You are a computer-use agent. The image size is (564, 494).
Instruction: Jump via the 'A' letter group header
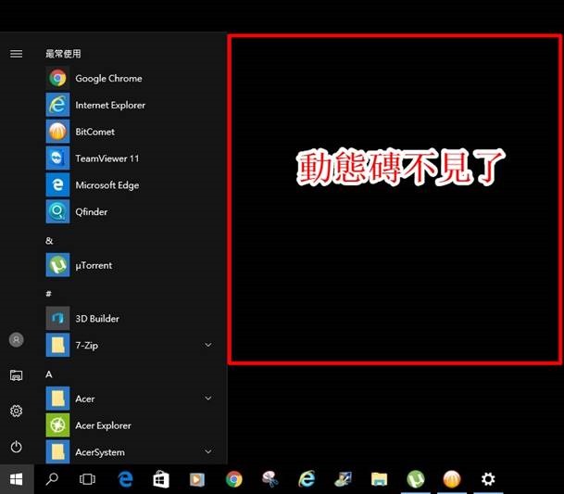click(49, 374)
